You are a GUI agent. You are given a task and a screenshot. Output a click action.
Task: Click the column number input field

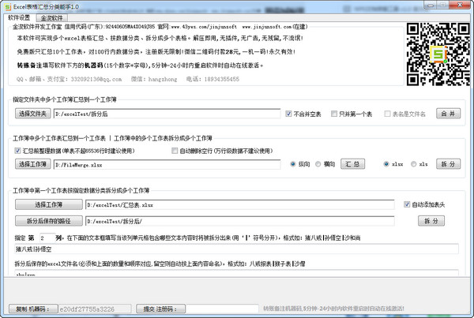point(47,238)
